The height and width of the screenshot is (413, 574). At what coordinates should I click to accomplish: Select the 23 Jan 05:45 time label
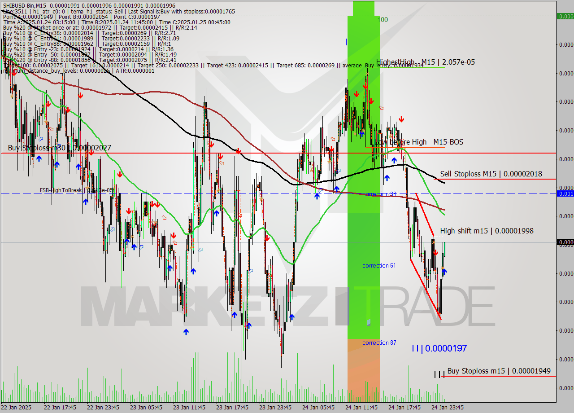pyautogui.click(x=146, y=408)
